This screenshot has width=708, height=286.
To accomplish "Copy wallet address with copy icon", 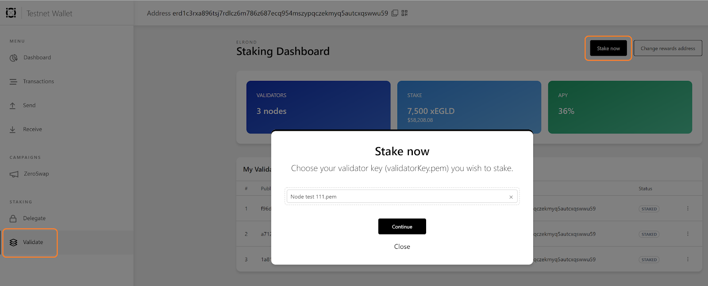I will [x=395, y=13].
